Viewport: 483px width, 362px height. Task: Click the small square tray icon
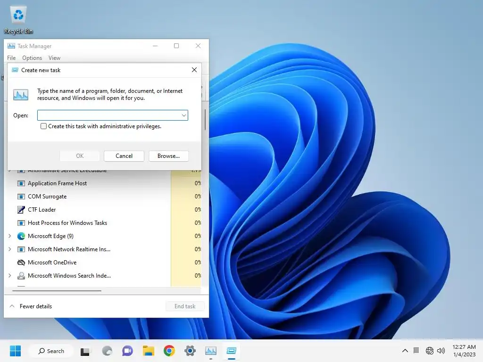click(416, 350)
